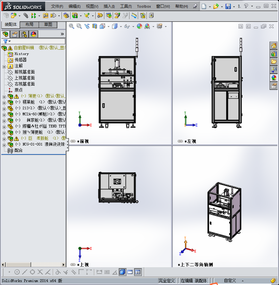Image resolution: width=279 pixels, height=285 pixels.
Task: Click the Apply Scene icon
Action: click(147, 26)
